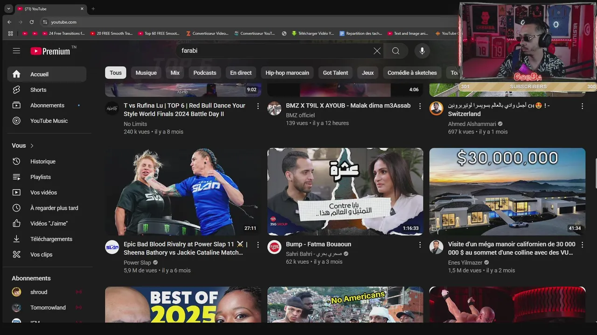The height and width of the screenshot is (335, 597).
Task: Open options menu for Red Bull Dance video
Action: click(258, 106)
